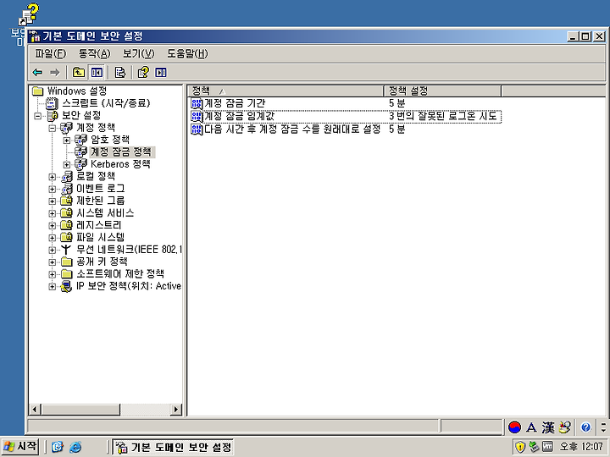Open the 파일(F) menu
The height and width of the screenshot is (457, 610).
tap(51, 53)
